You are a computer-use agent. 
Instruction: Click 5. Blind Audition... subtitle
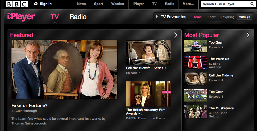(x=216, y=65)
